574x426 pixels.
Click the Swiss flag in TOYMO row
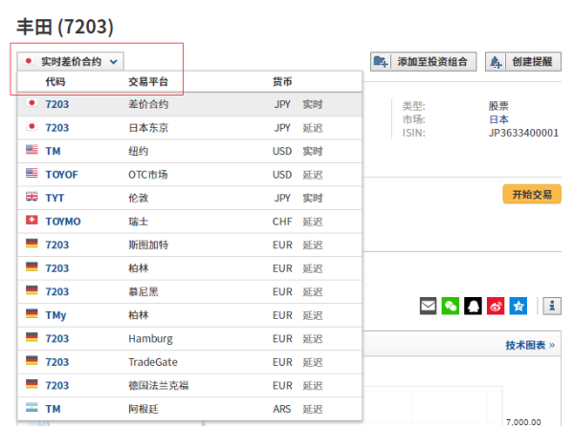(32, 220)
